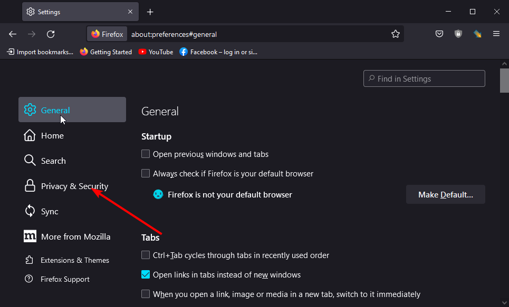Click the scrollbar down arrow
Viewport: 509px width, 307px height.
(504, 303)
